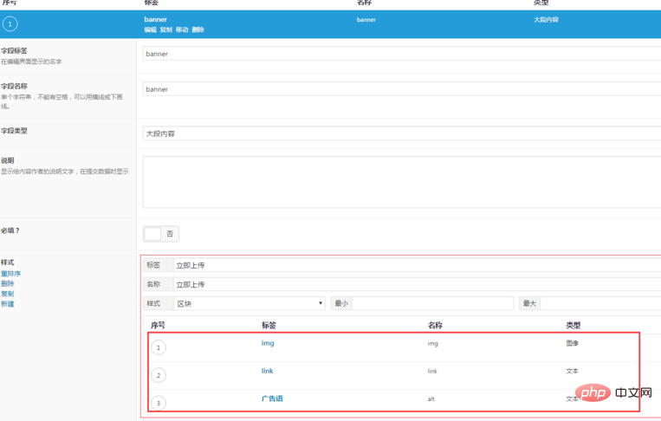661x421 pixels.
Task: Click 复制 under the banner row
Action: coord(166,30)
